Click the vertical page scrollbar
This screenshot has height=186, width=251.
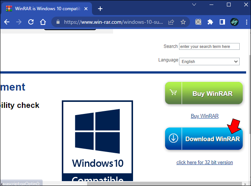(x=250, y=95)
